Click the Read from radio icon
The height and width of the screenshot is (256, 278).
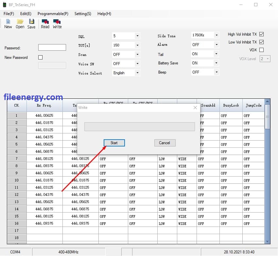[45, 24]
